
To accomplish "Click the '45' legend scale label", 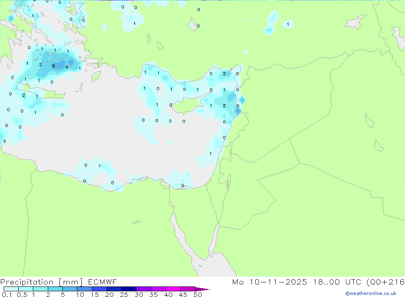I will point(183,295).
